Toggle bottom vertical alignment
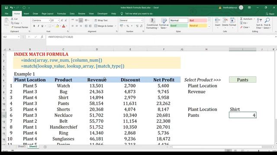This screenshot has width=277, height=155. 81,20
